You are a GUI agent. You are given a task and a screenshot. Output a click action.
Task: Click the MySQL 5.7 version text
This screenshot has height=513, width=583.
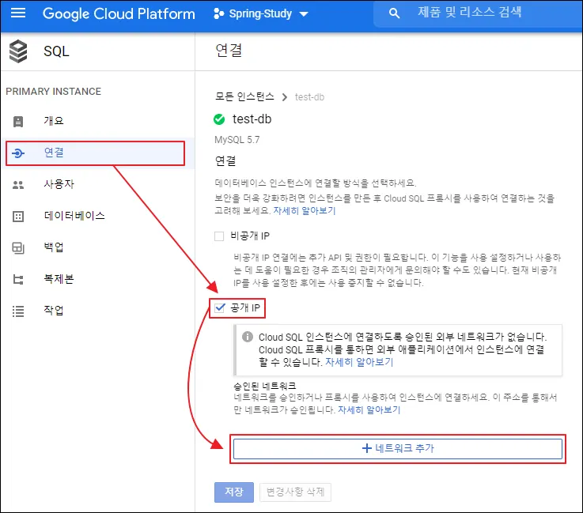pos(237,140)
